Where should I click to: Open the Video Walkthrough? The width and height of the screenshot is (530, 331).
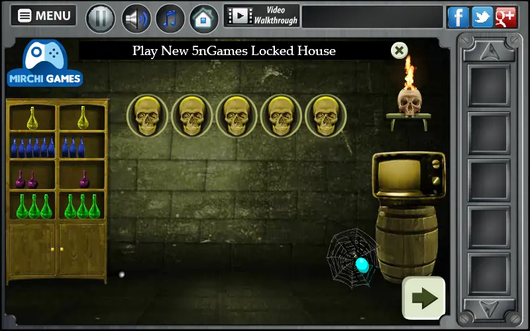click(x=262, y=15)
